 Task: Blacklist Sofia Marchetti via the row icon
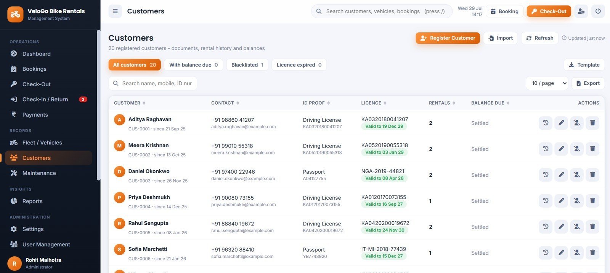point(577,252)
